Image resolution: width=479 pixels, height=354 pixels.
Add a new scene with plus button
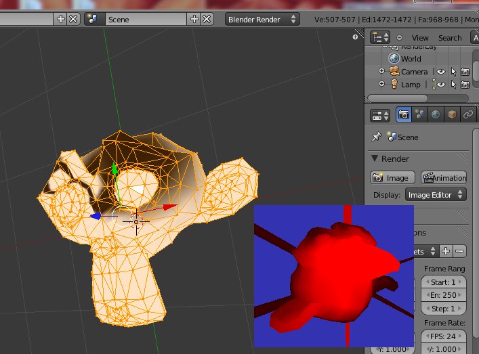[194, 19]
